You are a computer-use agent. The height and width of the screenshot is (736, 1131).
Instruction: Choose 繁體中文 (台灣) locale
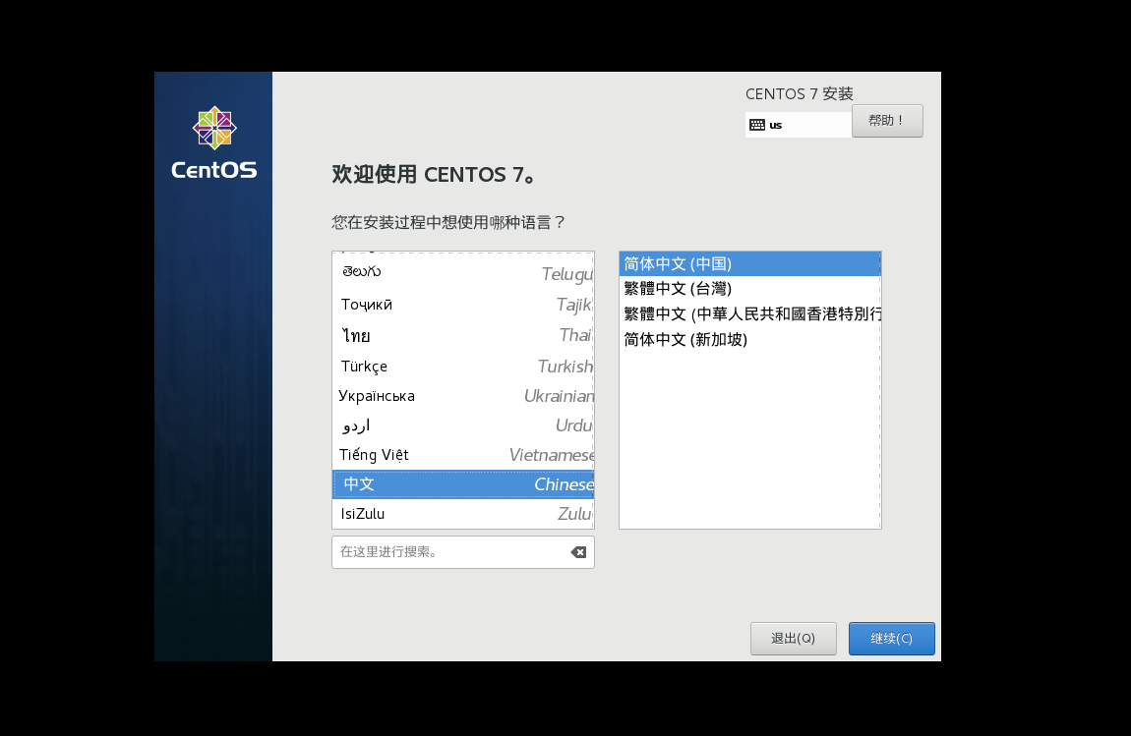tap(750, 288)
